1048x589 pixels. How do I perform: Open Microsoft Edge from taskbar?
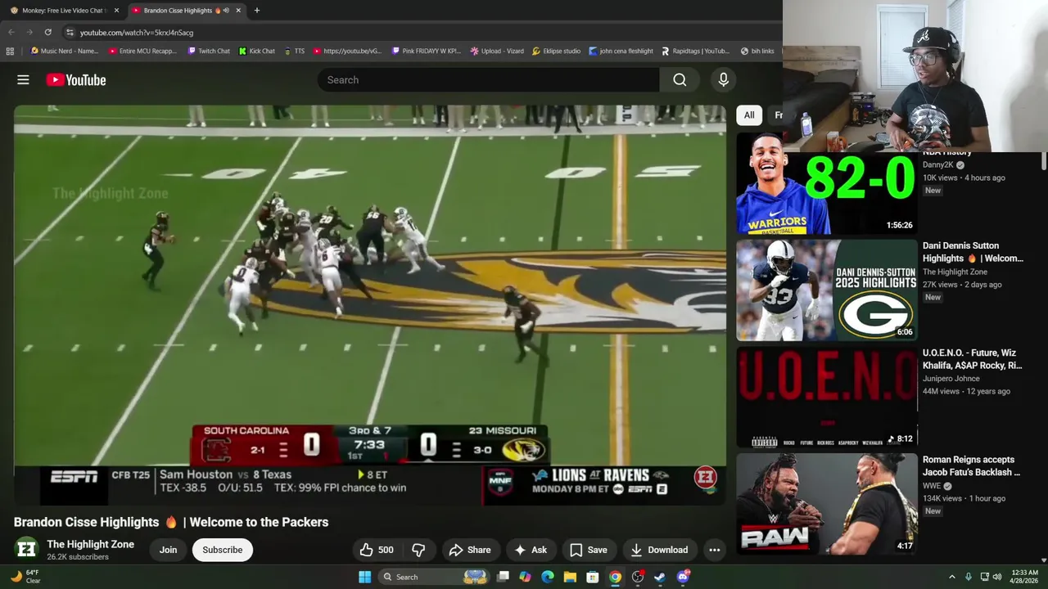[x=548, y=577]
